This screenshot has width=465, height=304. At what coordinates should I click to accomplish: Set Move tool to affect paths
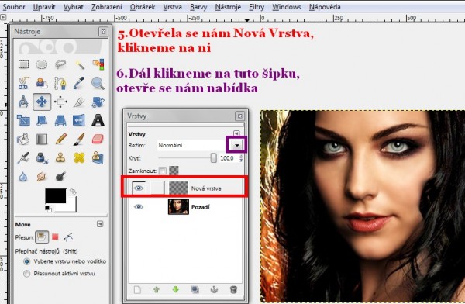(x=68, y=237)
